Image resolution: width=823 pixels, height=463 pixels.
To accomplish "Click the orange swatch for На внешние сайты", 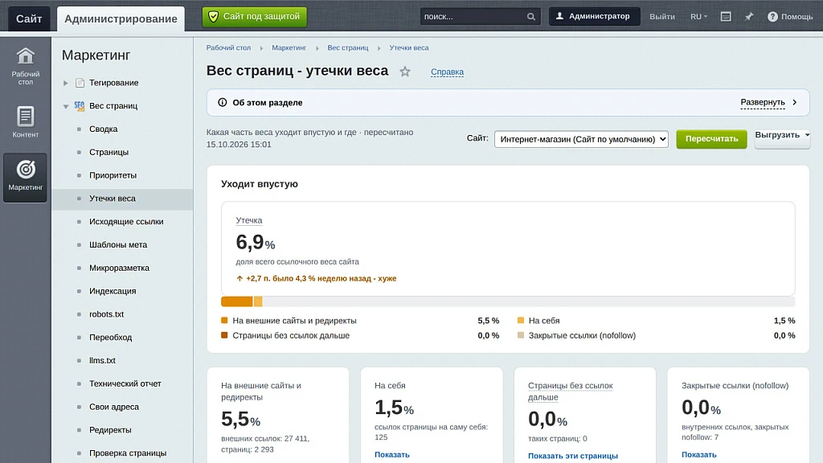I will [x=225, y=320].
